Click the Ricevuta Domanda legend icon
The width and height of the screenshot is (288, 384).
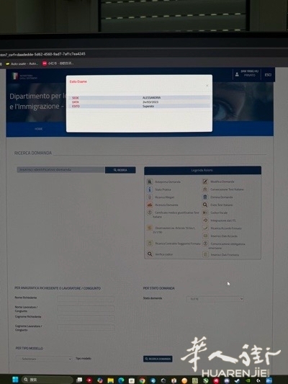[x=150, y=205]
